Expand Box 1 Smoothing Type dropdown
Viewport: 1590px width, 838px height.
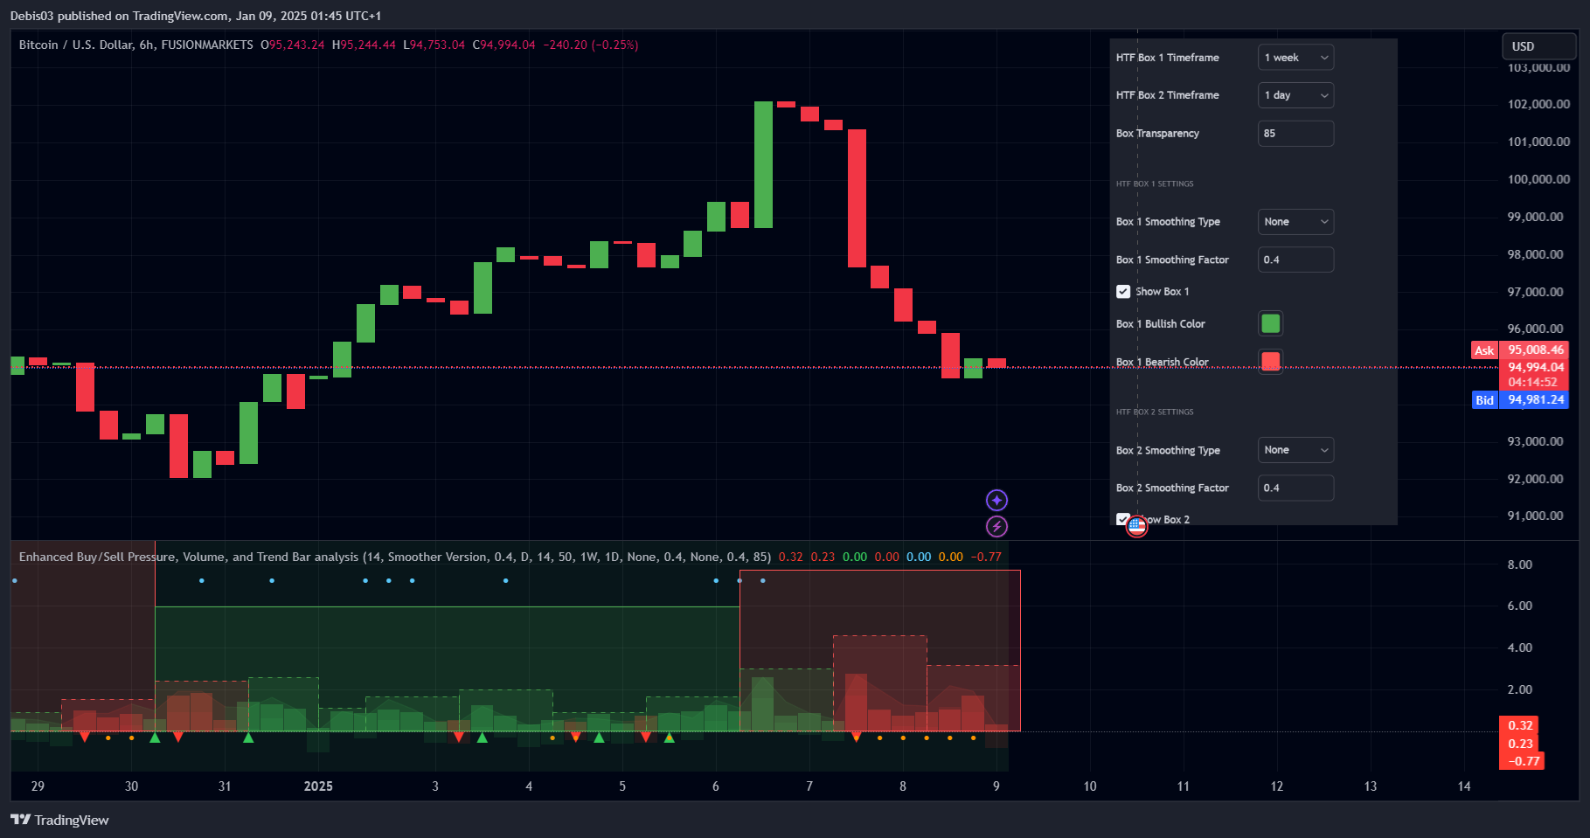[1295, 222]
